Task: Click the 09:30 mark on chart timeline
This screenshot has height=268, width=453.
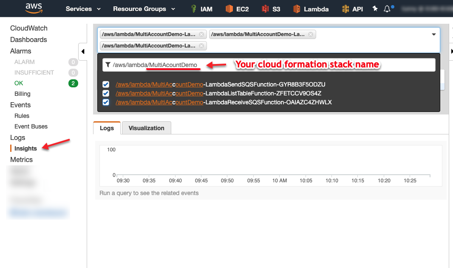Action: click(x=123, y=181)
